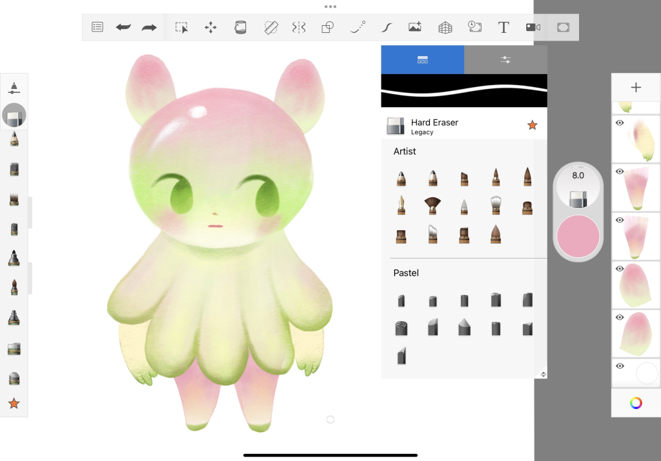Choose the Selection tool in top toolbar
The width and height of the screenshot is (661, 461).
[181, 28]
